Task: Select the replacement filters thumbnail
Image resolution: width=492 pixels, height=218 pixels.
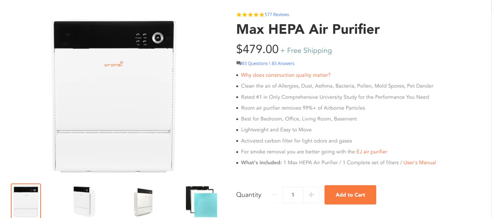Action: tap(201, 201)
